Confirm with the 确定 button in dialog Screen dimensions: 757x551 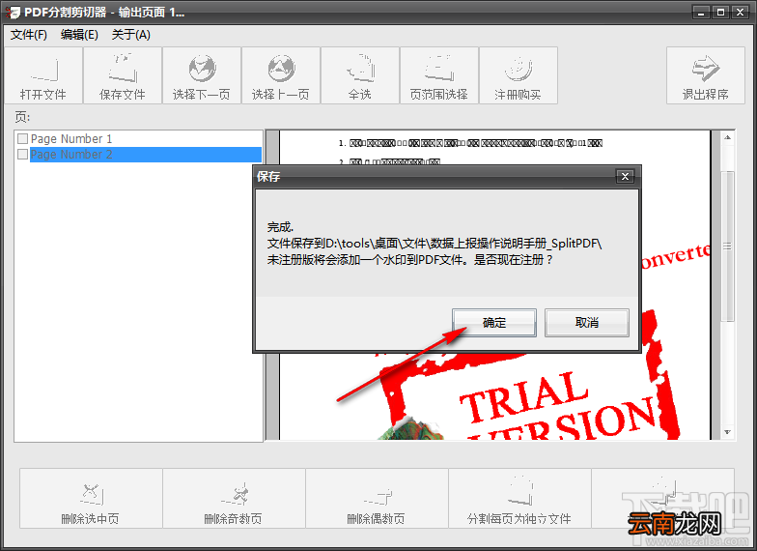(x=494, y=323)
